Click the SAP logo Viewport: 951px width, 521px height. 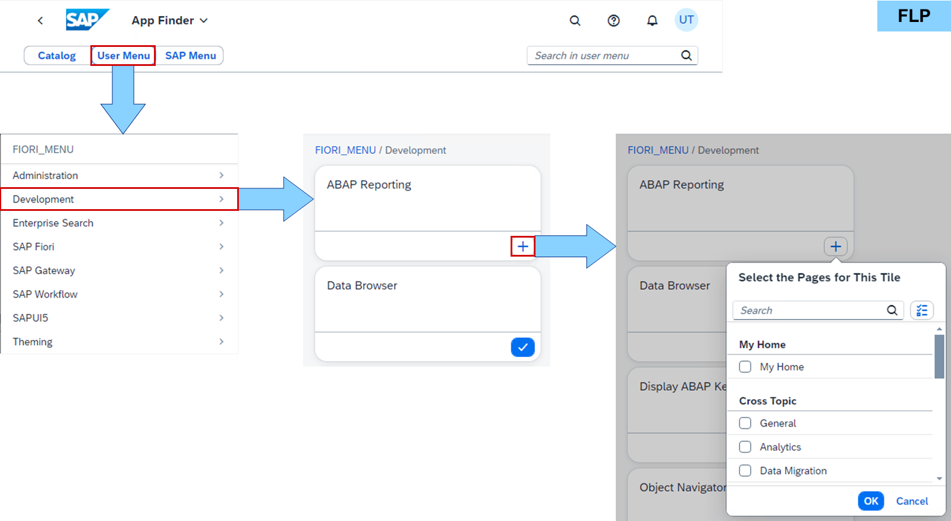click(x=87, y=20)
